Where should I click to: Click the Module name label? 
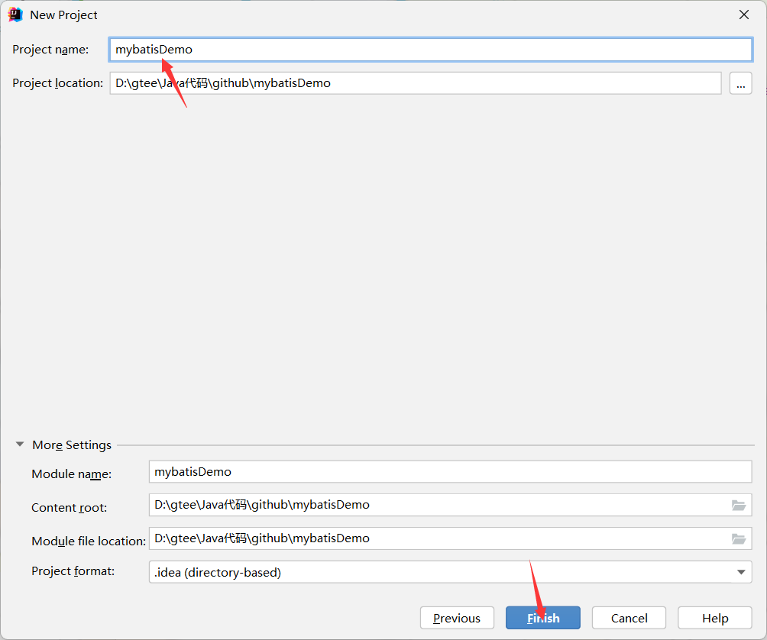[71, 474]
